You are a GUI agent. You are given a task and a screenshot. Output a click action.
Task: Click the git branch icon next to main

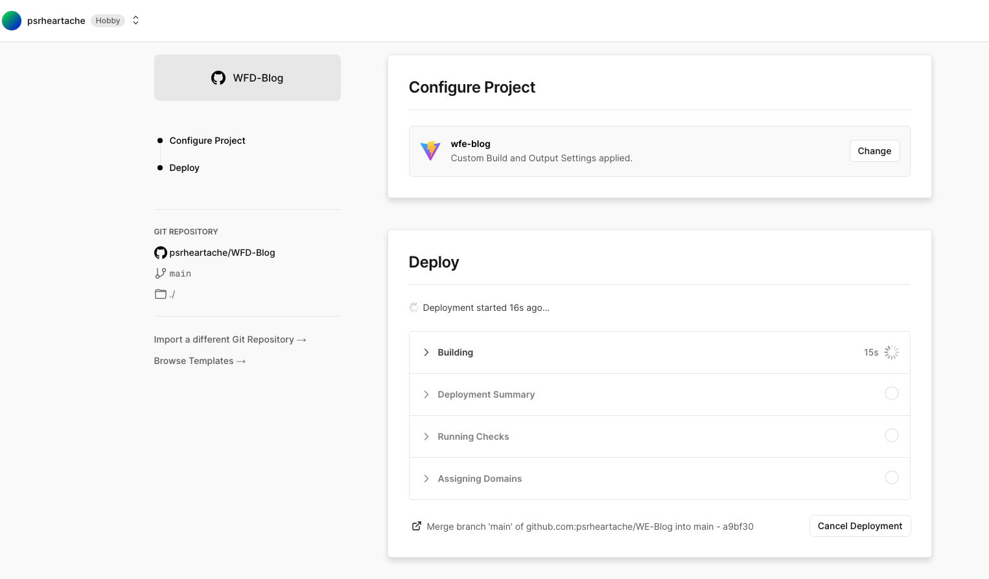coord(160,273)
